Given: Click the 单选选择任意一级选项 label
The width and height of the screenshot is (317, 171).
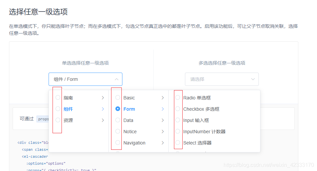Looking at the screenshot, I should coord(85,63).
